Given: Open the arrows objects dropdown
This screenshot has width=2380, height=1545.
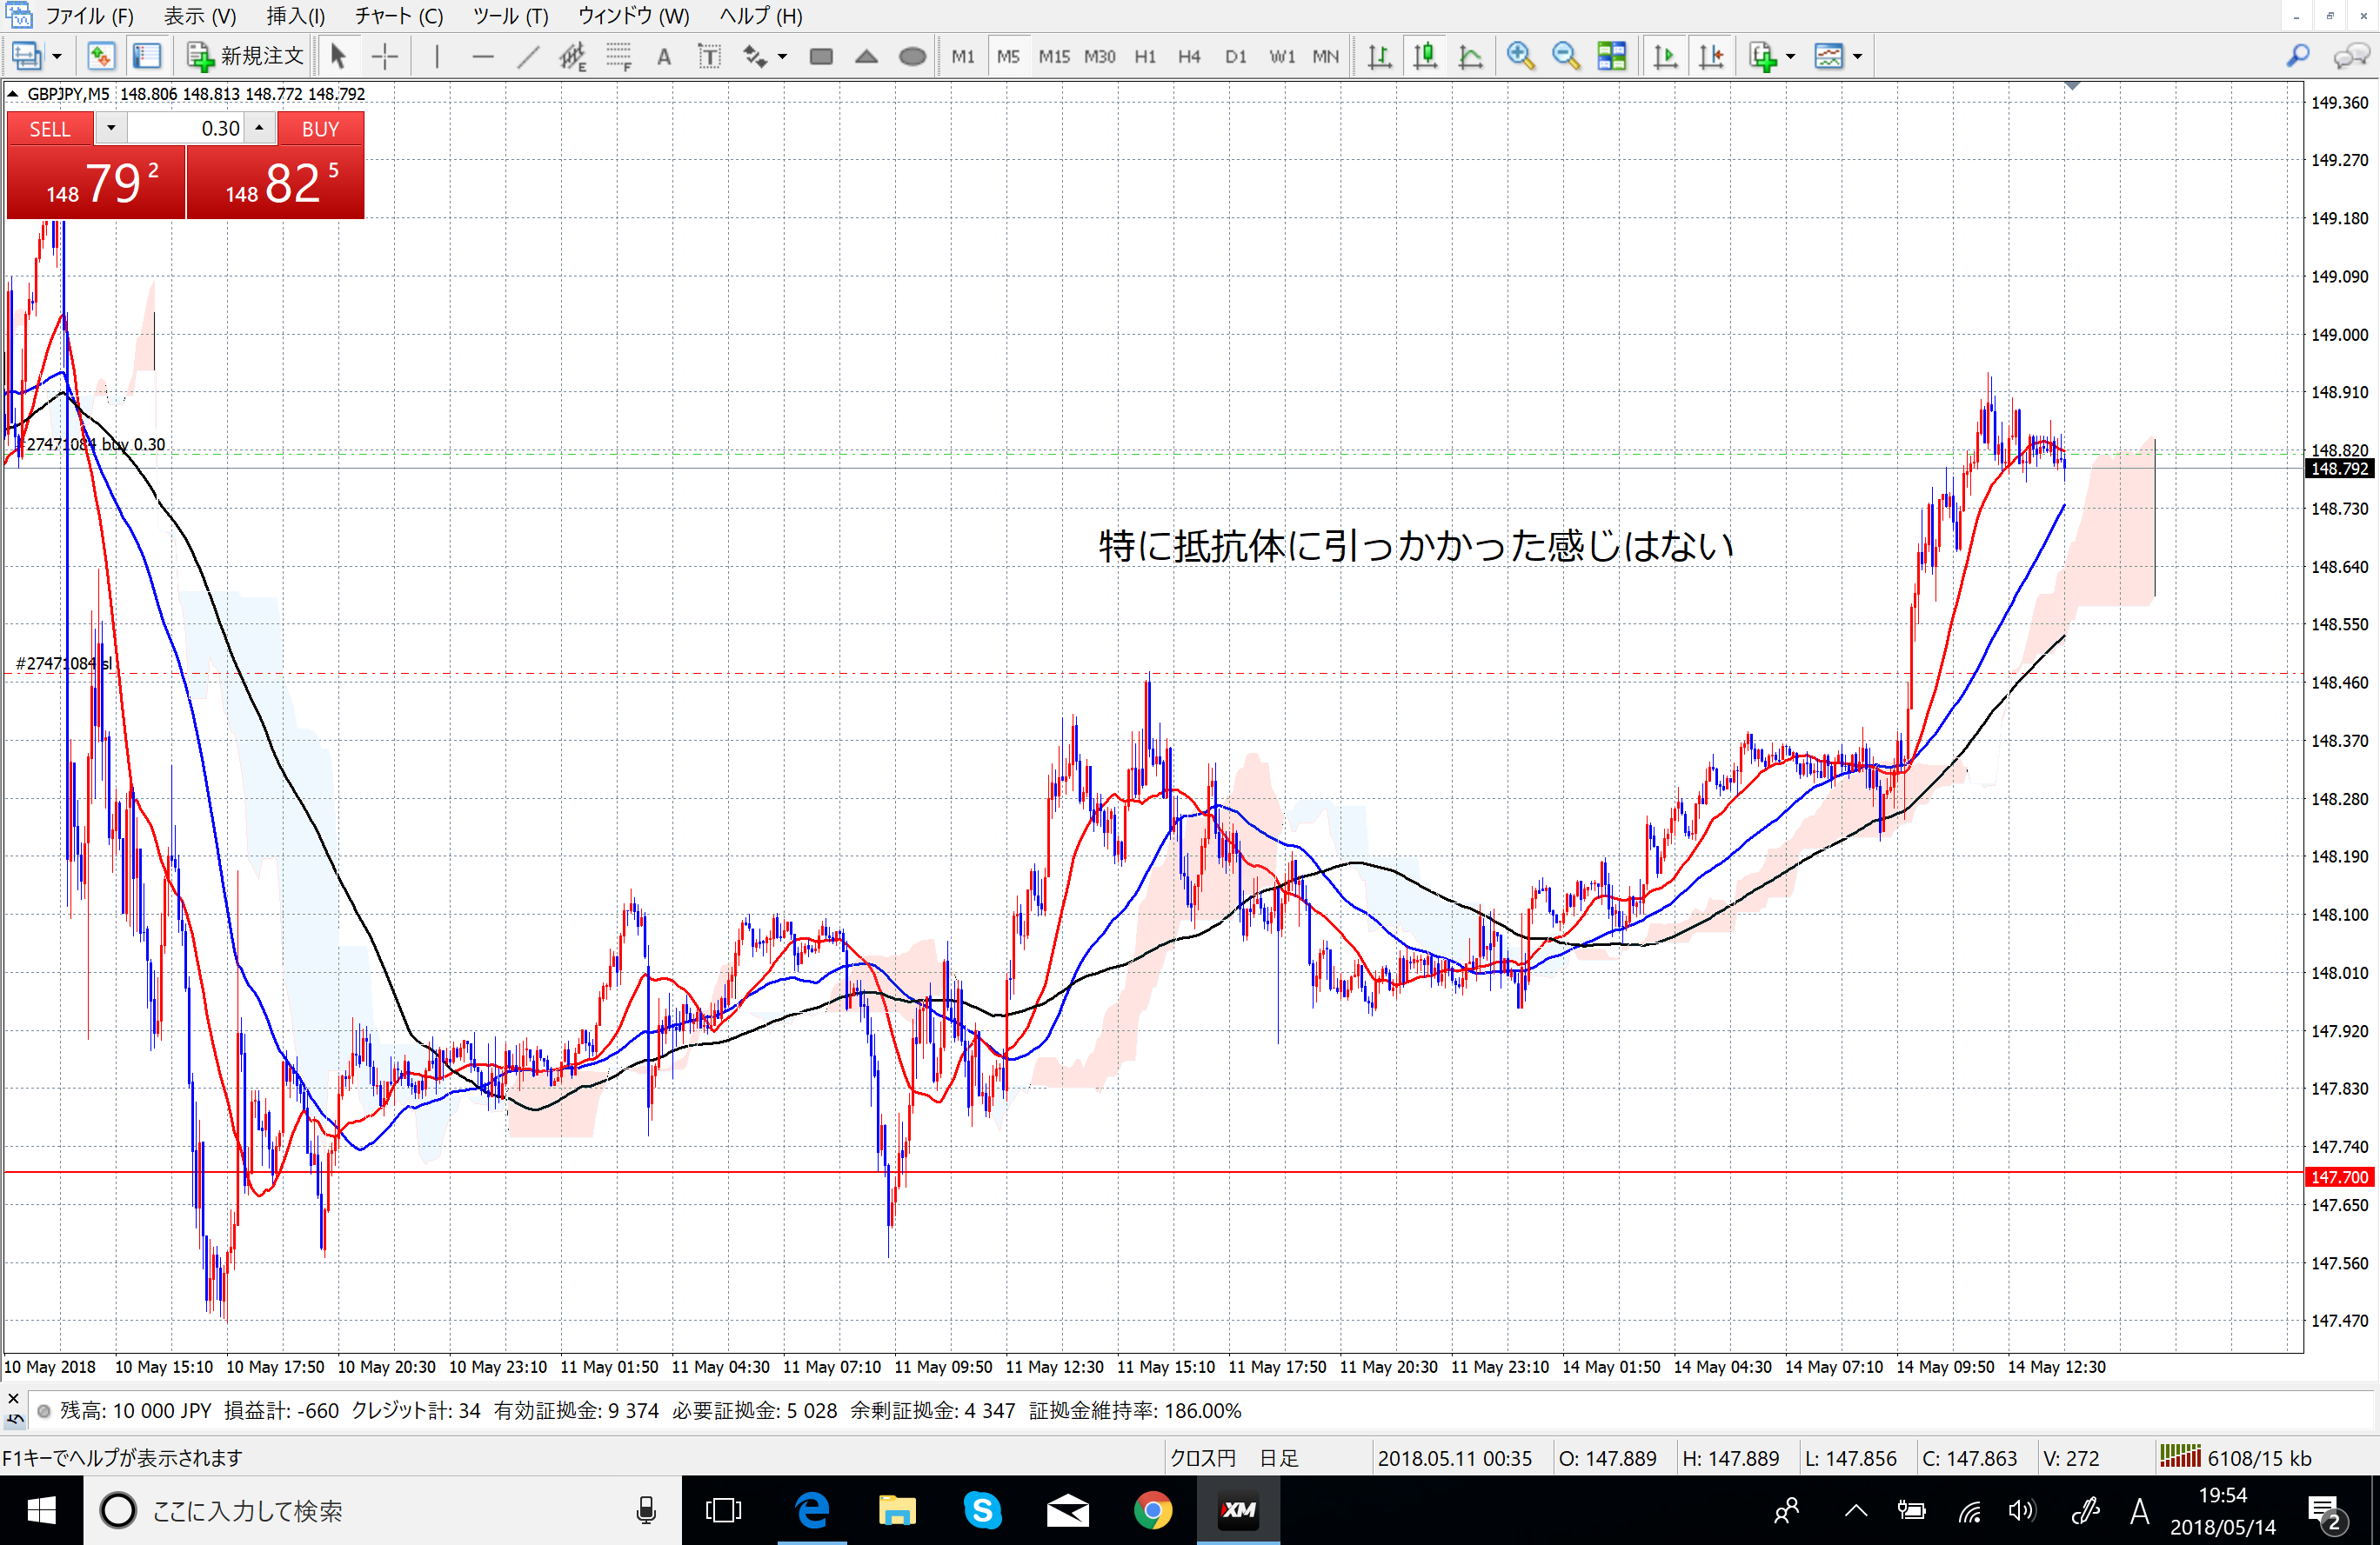Looking at the screenshot, I should coord(782,57).
